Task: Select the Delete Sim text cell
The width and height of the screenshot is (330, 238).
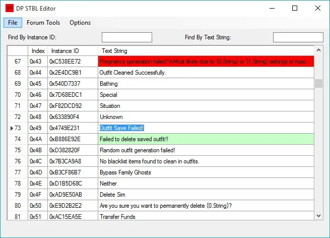Action: (206, 195)
